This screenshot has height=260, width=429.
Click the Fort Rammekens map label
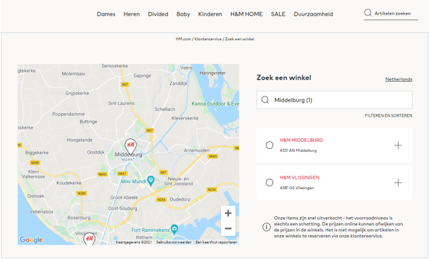150,230
